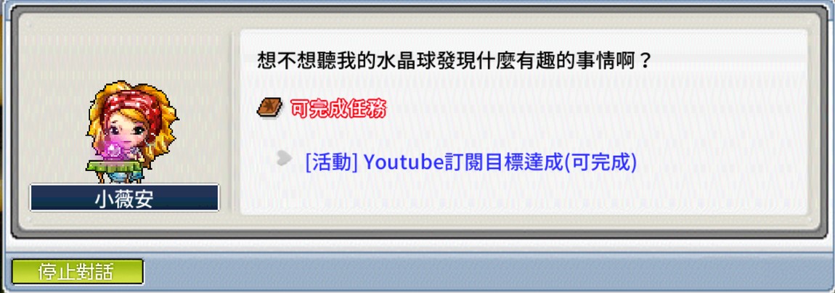835x293 pixels.
Task: Click the crystal ball dialogue question text
Action: pos(455,61)
